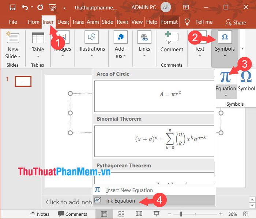This screenshot has width=256, height=219.
Task: Start Slide Show from status bar icon
Action: tap(157, 214)
